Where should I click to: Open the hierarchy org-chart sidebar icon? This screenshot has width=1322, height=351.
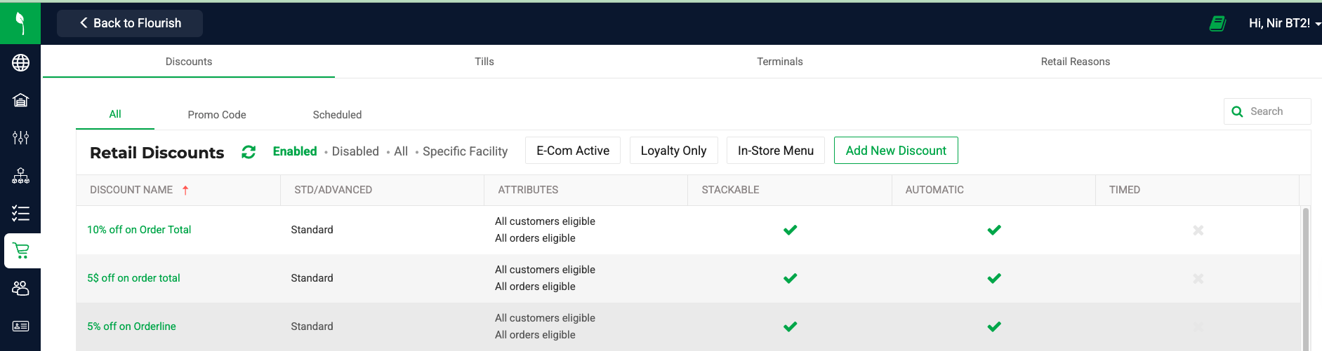(20, 176)
